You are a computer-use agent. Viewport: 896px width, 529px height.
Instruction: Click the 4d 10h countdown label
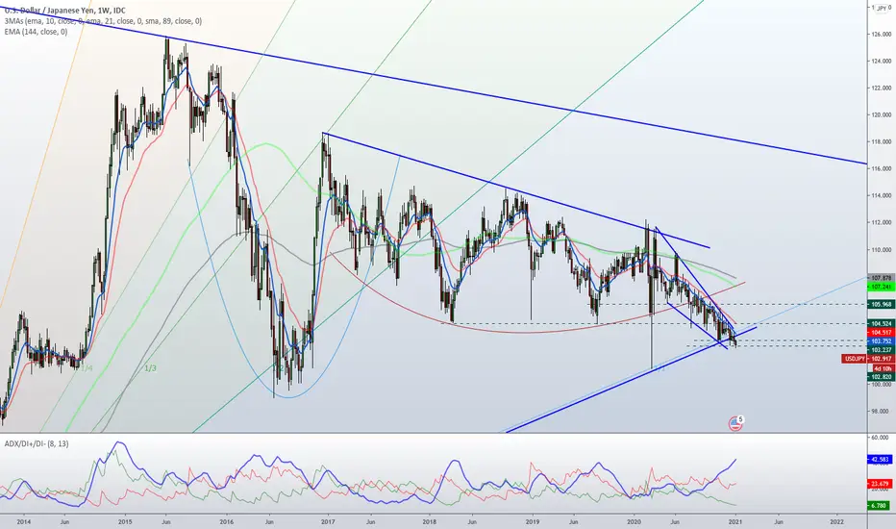click(x=882, y=368)
